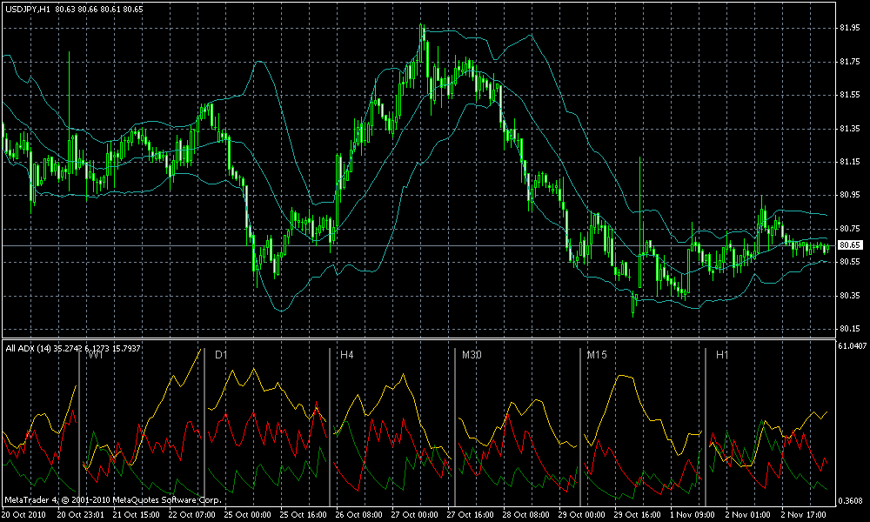
Task: Click the 20 Oct 2010 date label
Action: coord(22,515)
